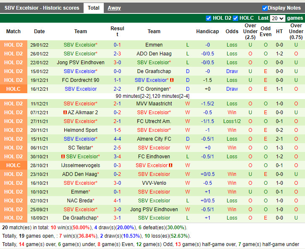Open the Emmen team link on 29/01/22
This screenshot has height=249, width=305.
coord(154,45)
